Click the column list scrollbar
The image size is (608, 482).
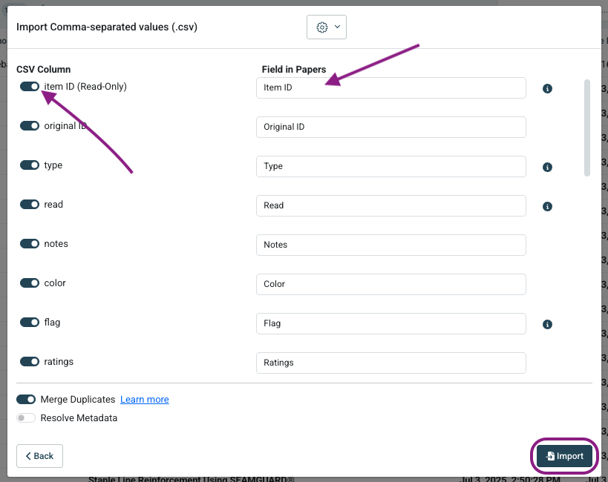pyautogui.click(x=587, y=128)
